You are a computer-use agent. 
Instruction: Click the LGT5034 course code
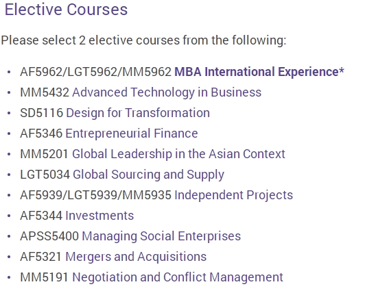point(45,175)
